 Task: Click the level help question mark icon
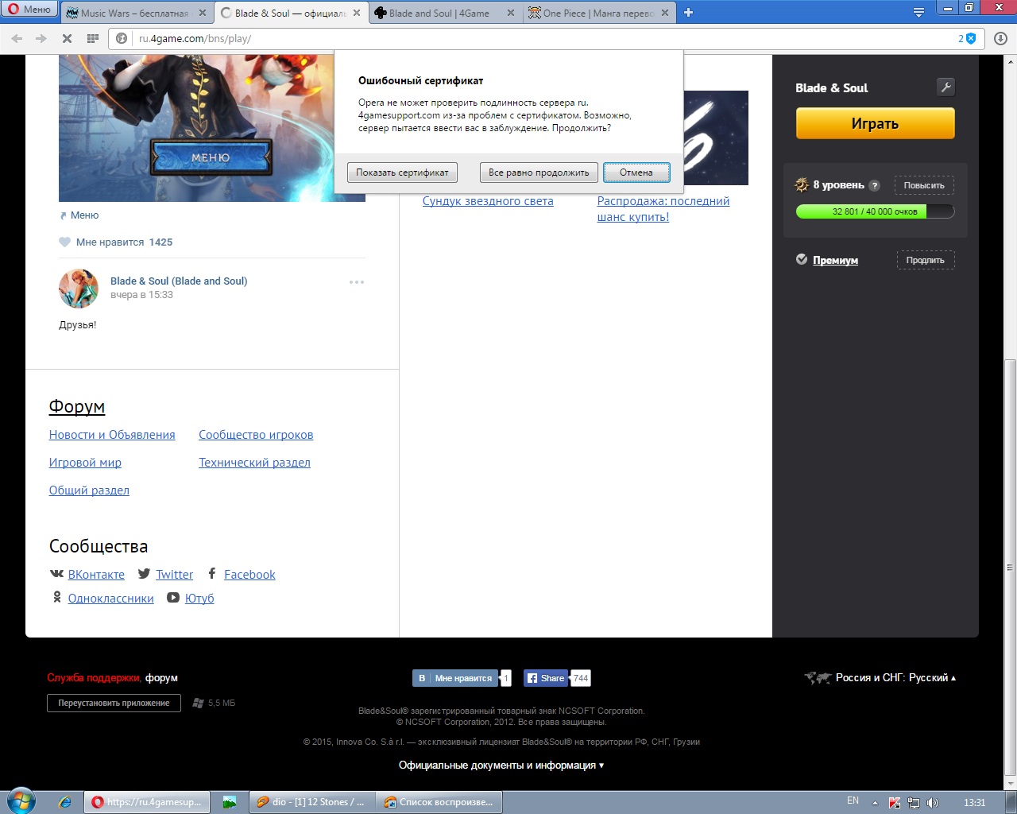coord(875,185)
